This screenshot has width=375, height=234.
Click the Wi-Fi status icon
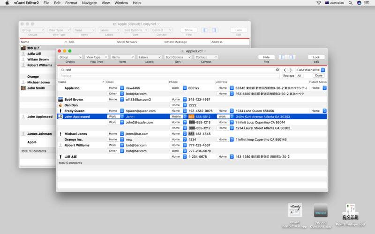(x=319, y=3)
